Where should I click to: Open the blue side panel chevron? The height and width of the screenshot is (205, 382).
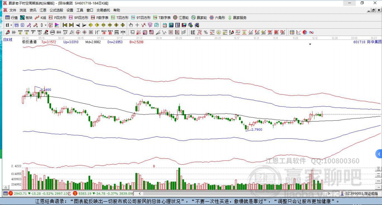click(x=379, y=154)
